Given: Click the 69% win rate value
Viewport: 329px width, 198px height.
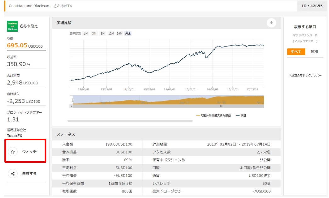Looking at the screenshot, I should coord(128,160).
